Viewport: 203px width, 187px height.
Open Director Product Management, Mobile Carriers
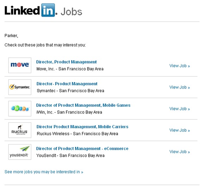[82, 127]
